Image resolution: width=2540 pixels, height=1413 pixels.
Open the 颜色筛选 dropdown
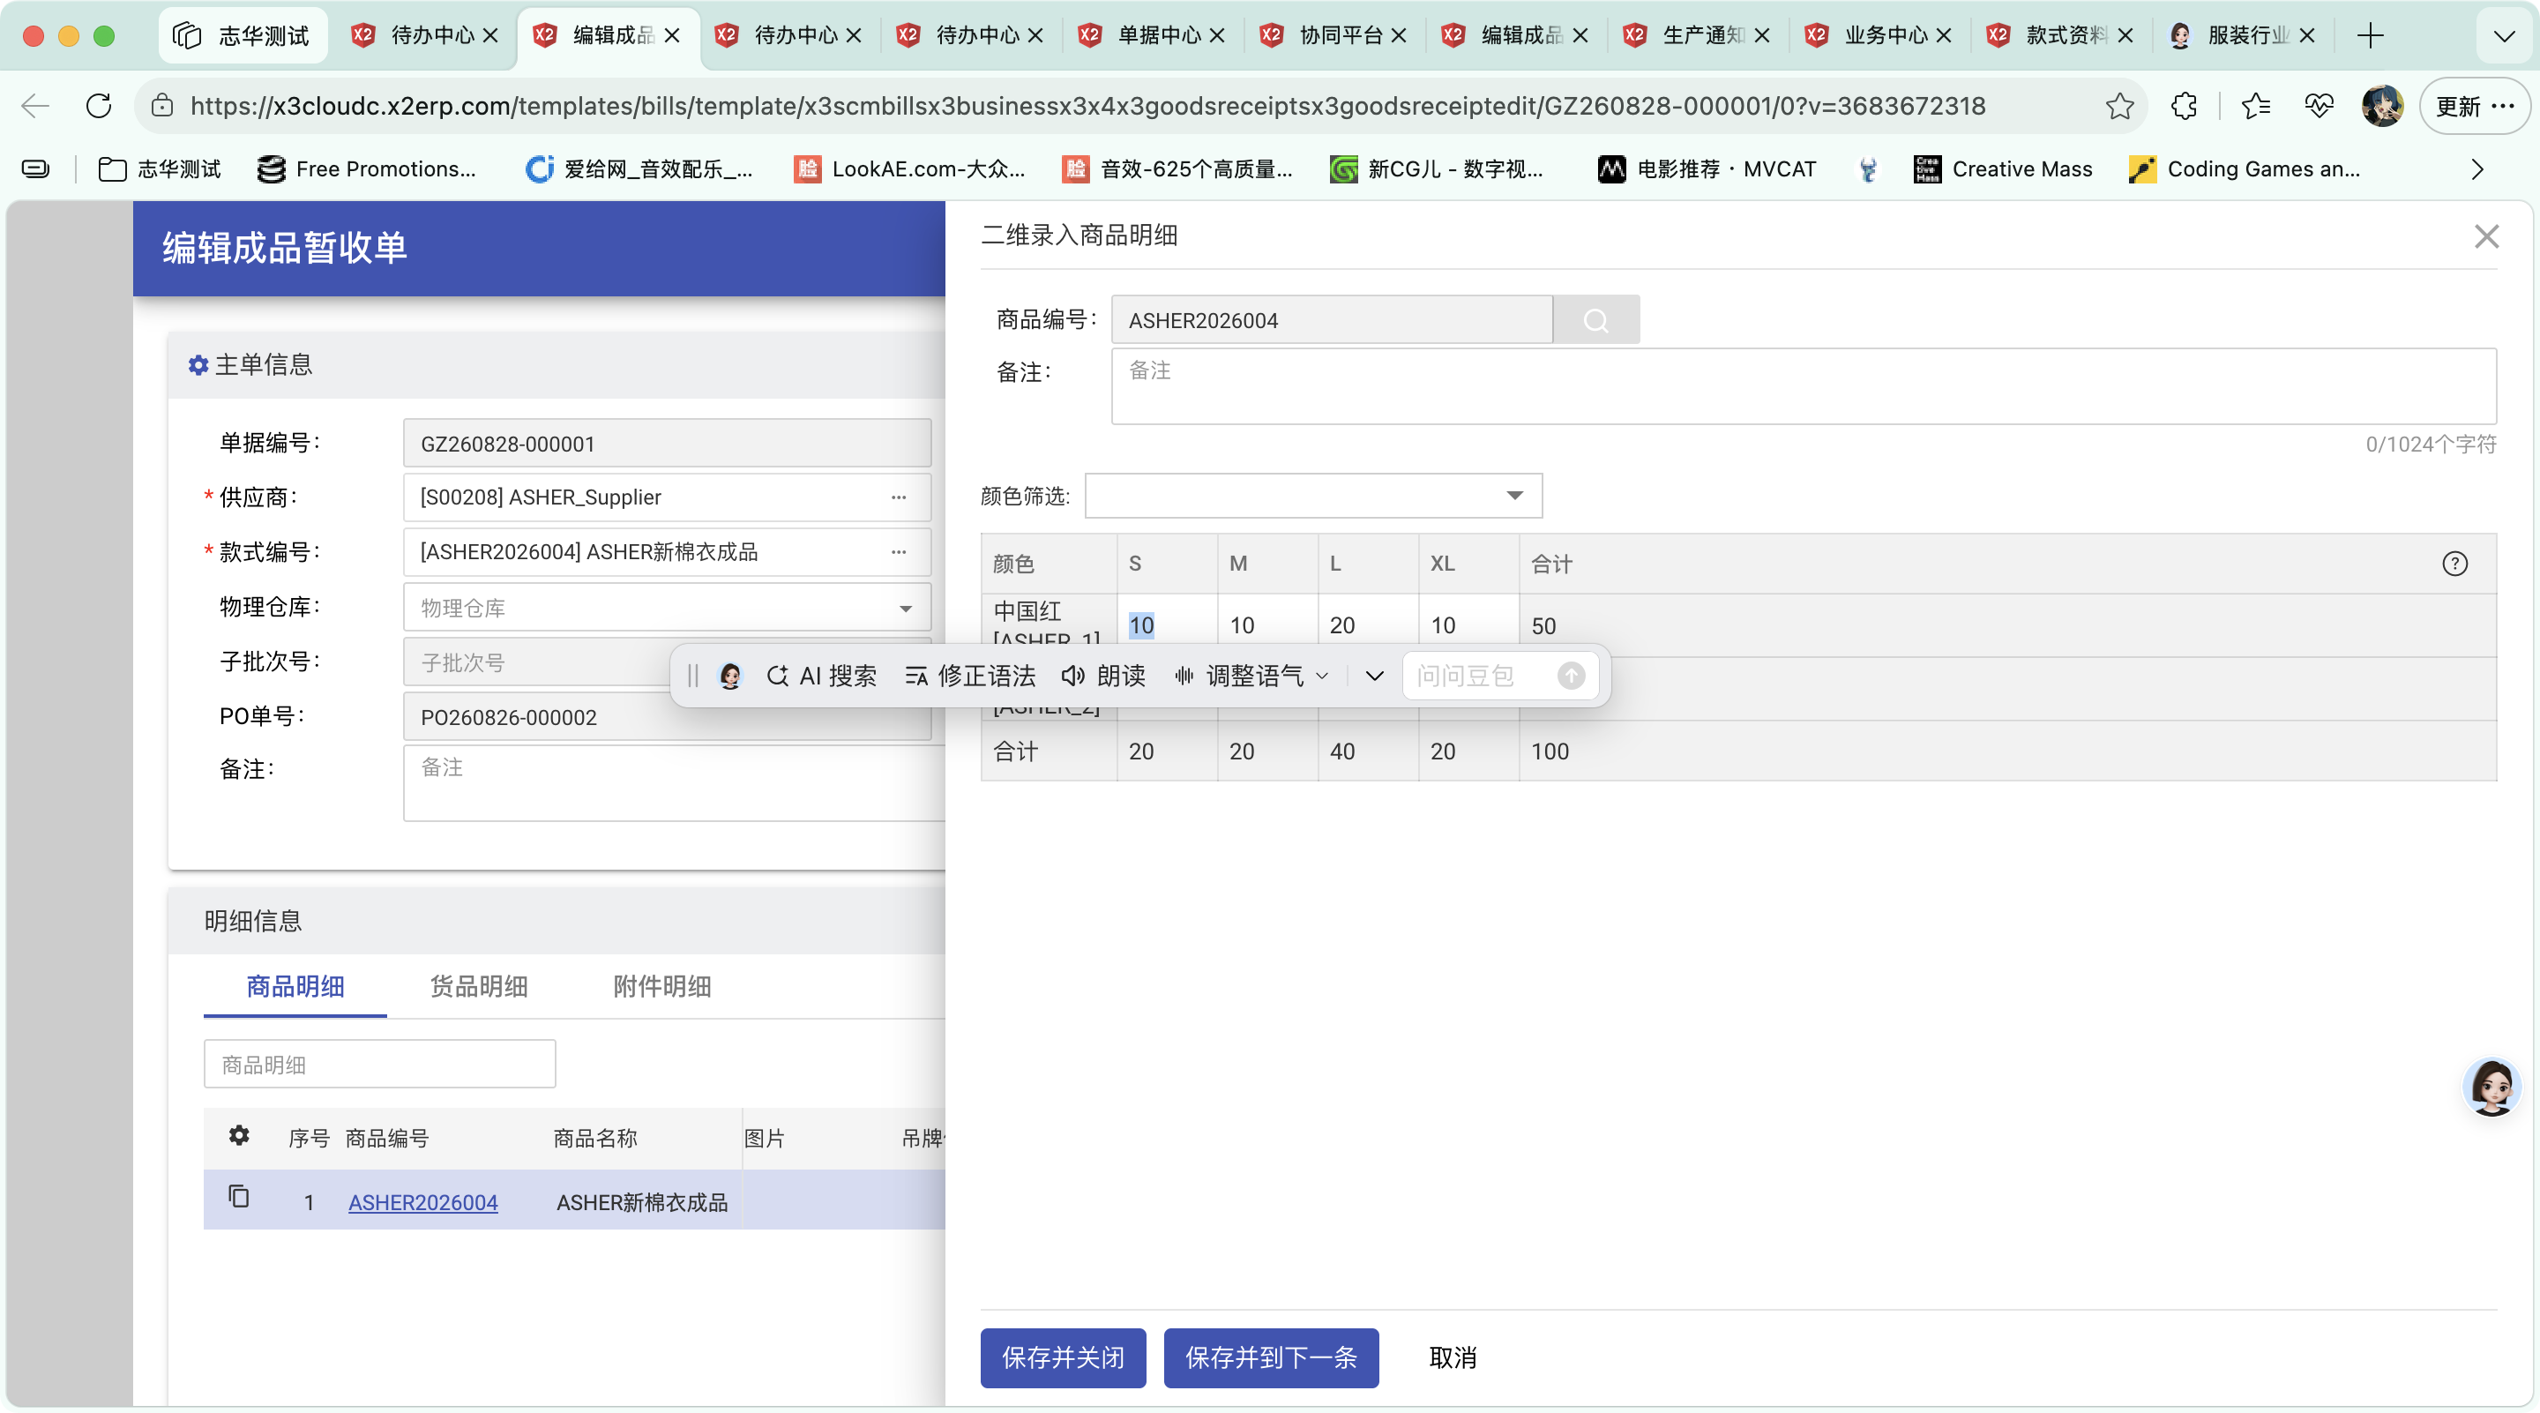(1313, 496)
